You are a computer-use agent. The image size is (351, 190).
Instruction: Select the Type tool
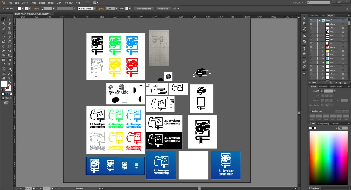tap(9, 28)
